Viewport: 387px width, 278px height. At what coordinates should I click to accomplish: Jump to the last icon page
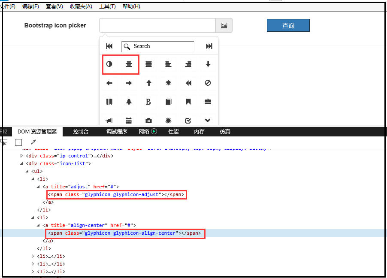(x=209, y=46)
